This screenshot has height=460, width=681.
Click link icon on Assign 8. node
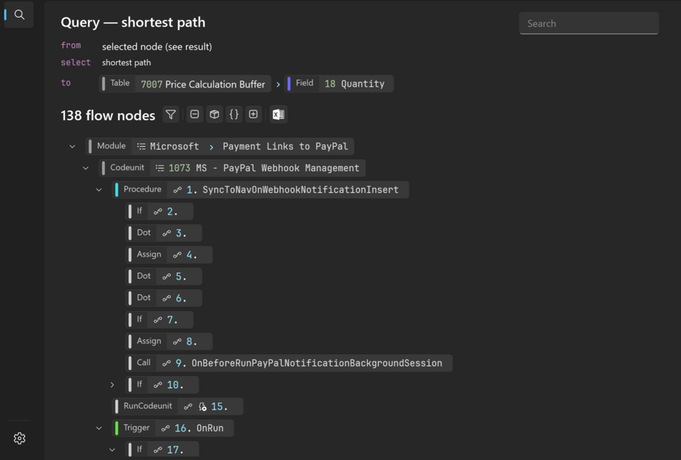coord(177,342)
